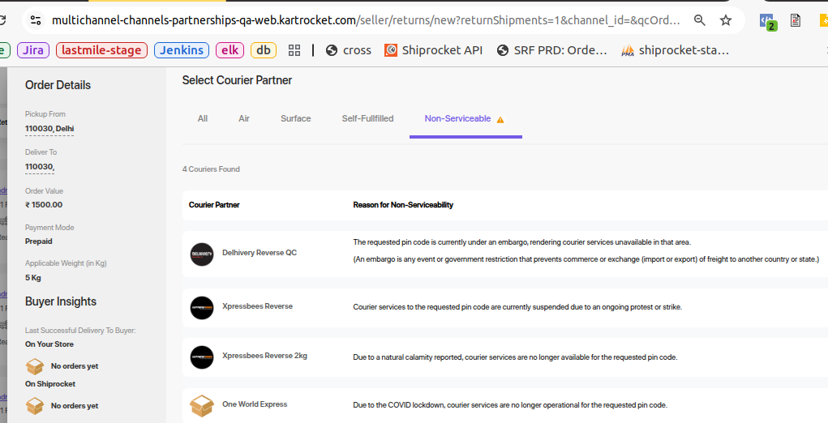
Task: Click the Xpressbees Reverse courier logo
Action: click(x=201, y=308)
